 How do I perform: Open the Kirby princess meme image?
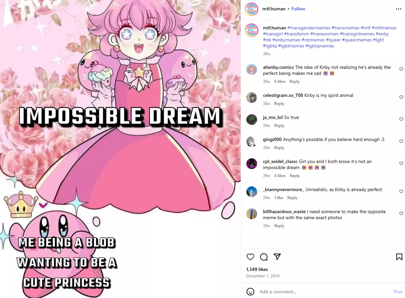120,149
